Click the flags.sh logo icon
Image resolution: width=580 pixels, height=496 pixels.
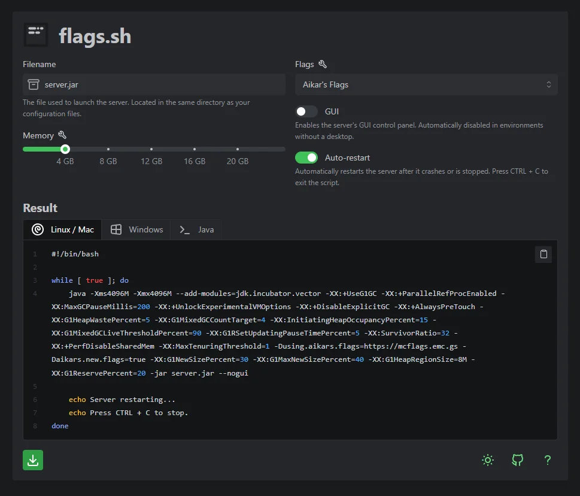click(35, 35)
